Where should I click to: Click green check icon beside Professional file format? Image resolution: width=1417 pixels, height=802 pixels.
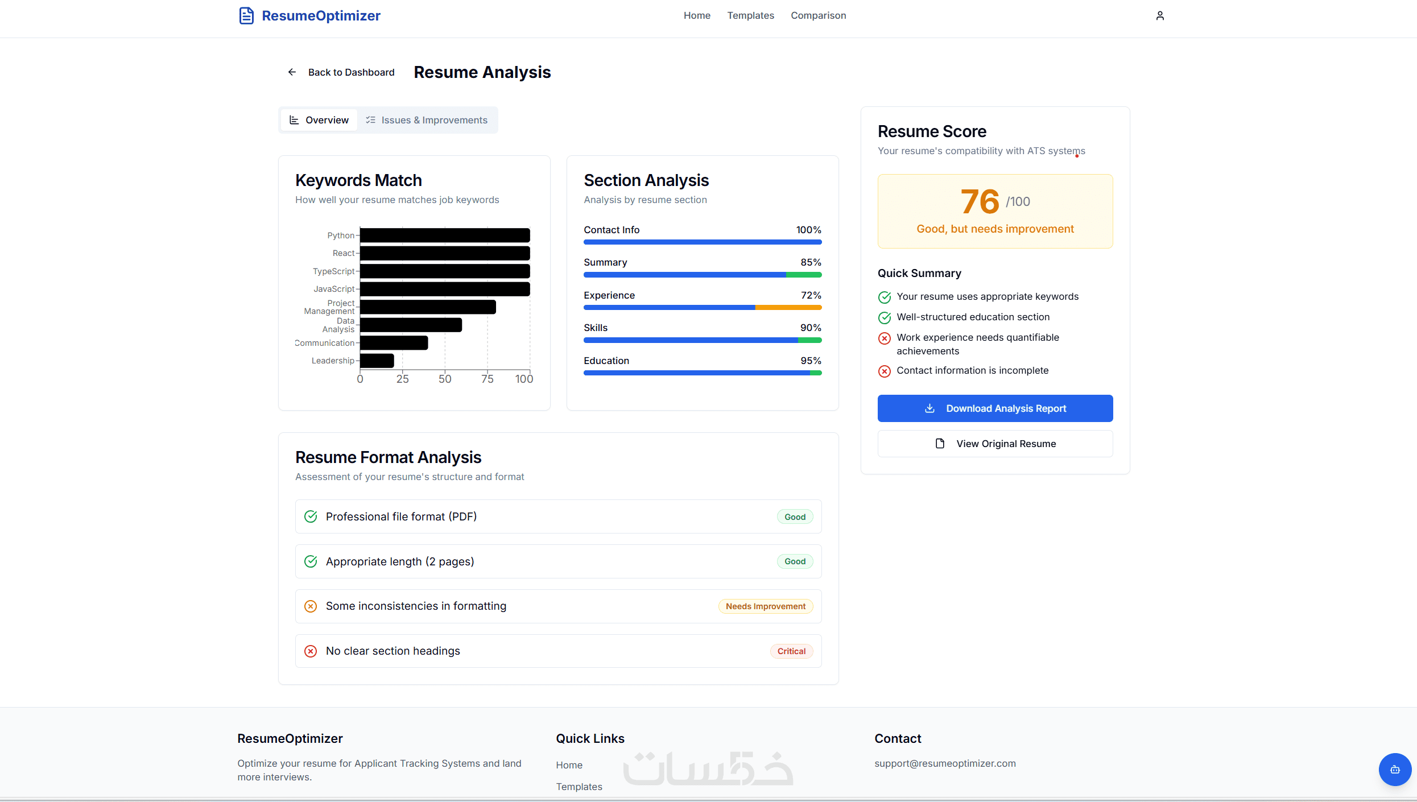(311, 516)
